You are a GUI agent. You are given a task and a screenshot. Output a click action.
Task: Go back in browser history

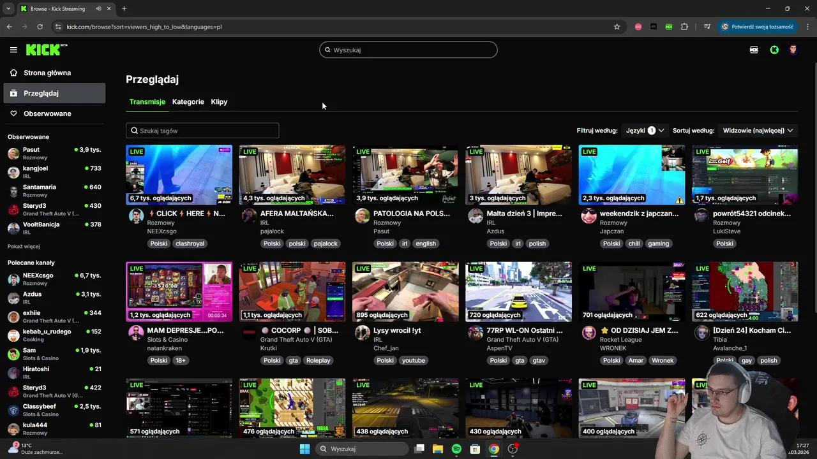tap(9, 27)
